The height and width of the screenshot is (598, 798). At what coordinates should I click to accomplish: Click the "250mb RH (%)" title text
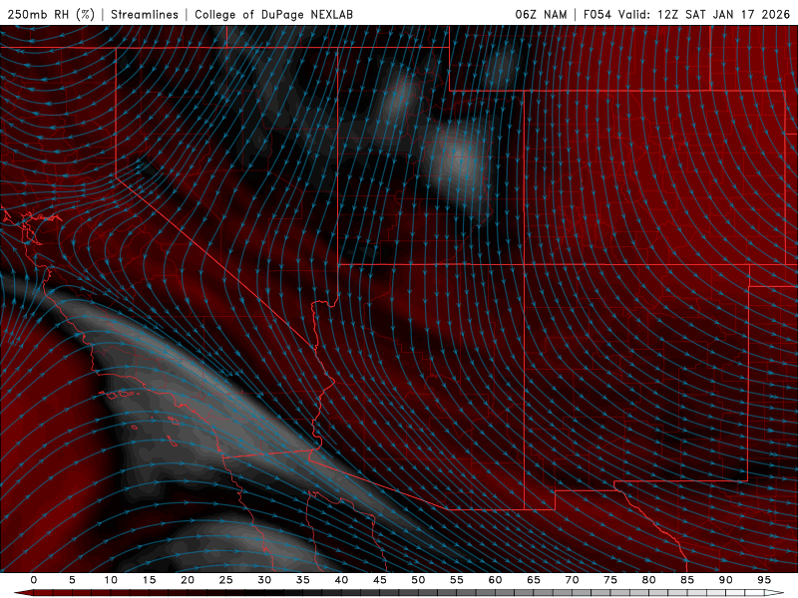(x=51, y=14)
